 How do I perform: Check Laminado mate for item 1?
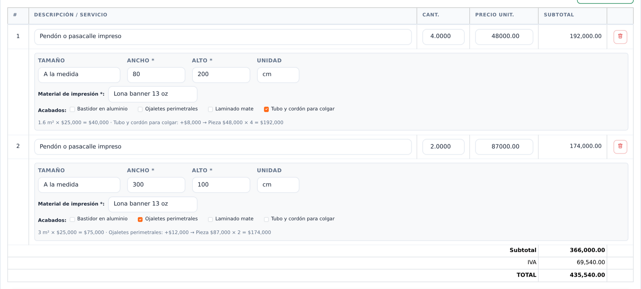(x=210, y=109)
